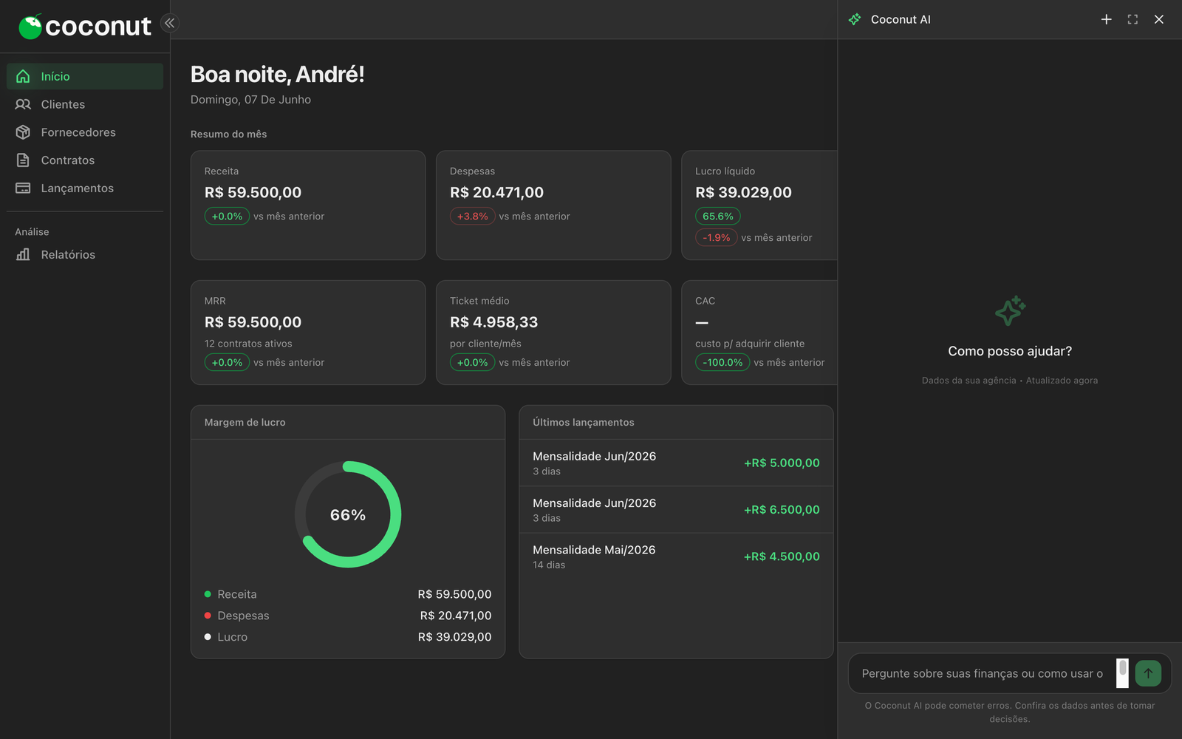This screenshot has height=739, width=1182.
Task: Go to Contratos document icon
Action: 23,160
